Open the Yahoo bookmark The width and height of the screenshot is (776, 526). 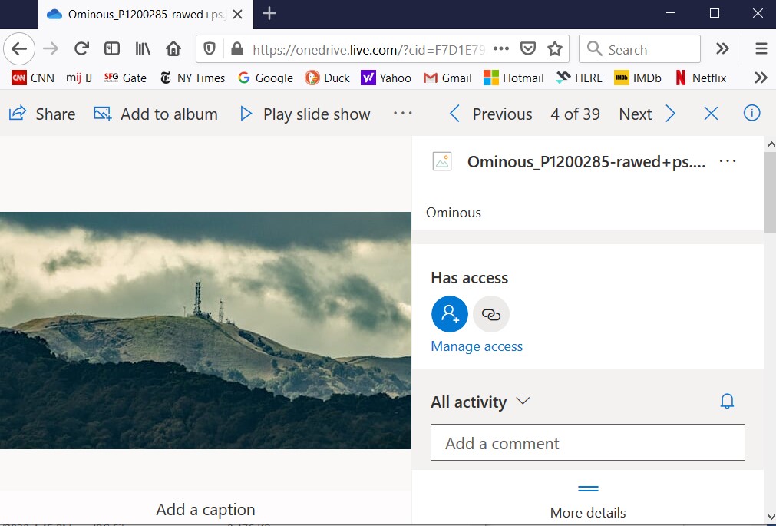386,78
